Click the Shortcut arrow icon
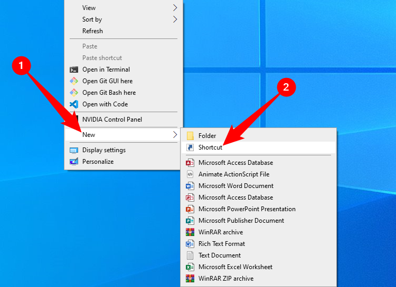Viewport: 396px width, 287px height. 190,147
